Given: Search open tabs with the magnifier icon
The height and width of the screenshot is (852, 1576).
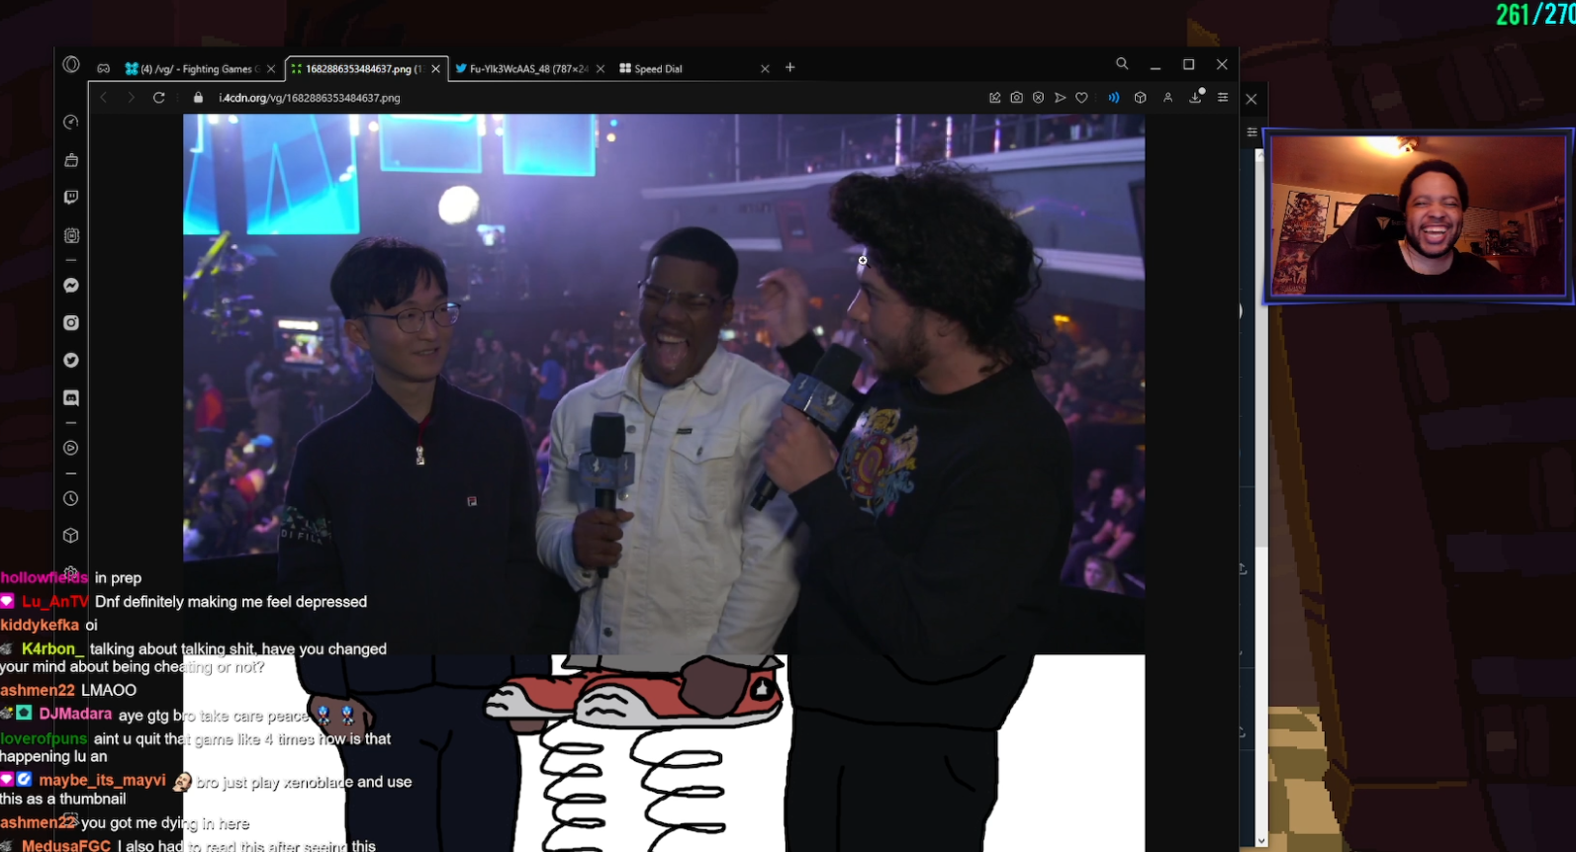Looking at the screenshot, I should 1122,64.
